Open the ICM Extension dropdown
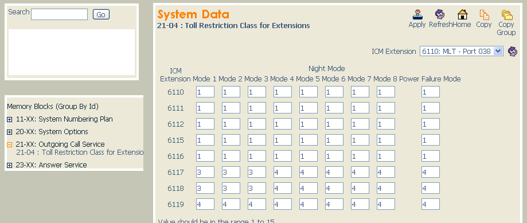Screen dimensions: 527x223 [x=462, y=52]
